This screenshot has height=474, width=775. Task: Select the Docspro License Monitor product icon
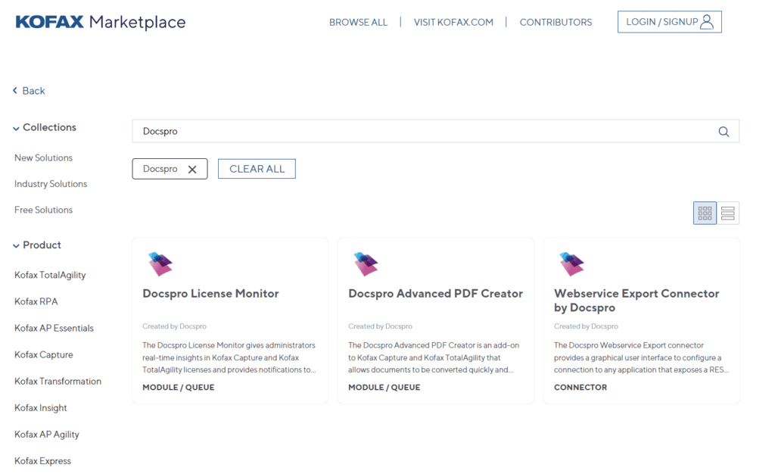coord(159,264)
